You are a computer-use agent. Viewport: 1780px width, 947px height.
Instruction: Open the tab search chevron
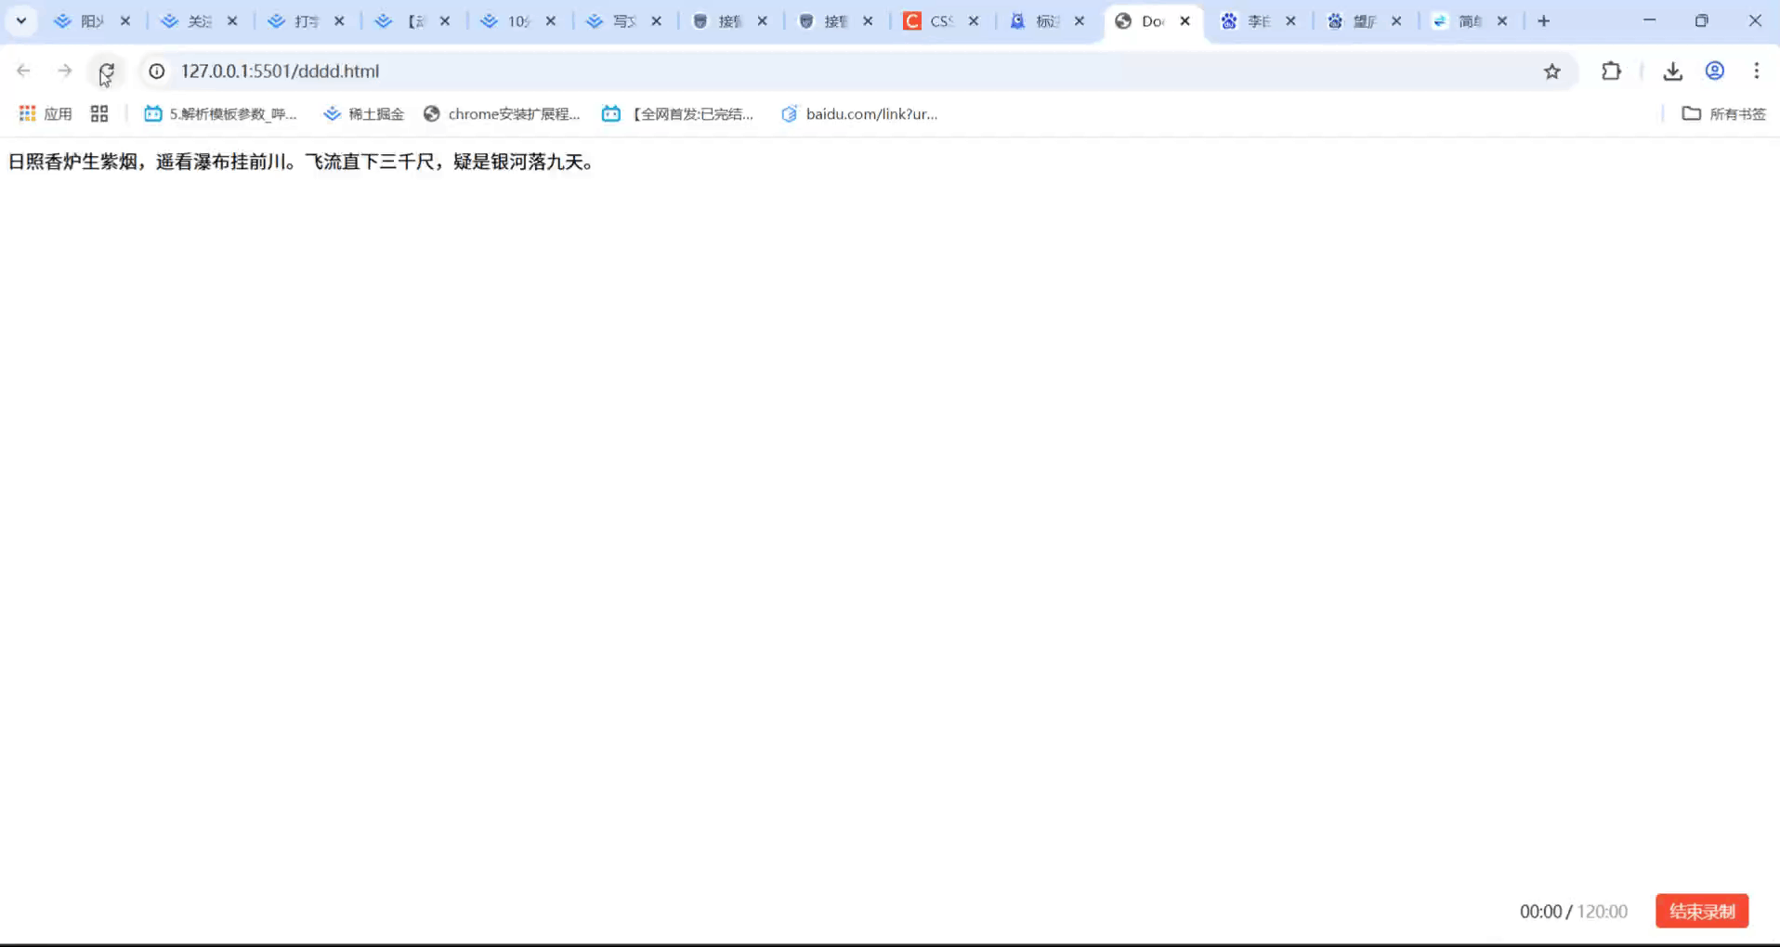point(20,19)
